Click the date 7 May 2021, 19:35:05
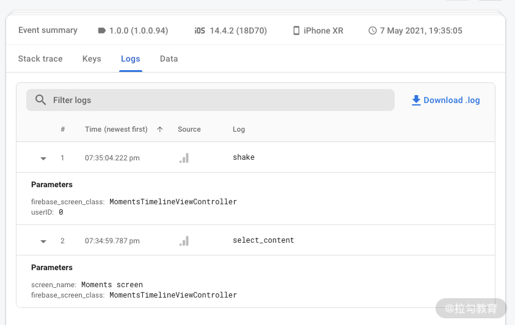Viewport: 515px width, 325px height. [421, 30]
